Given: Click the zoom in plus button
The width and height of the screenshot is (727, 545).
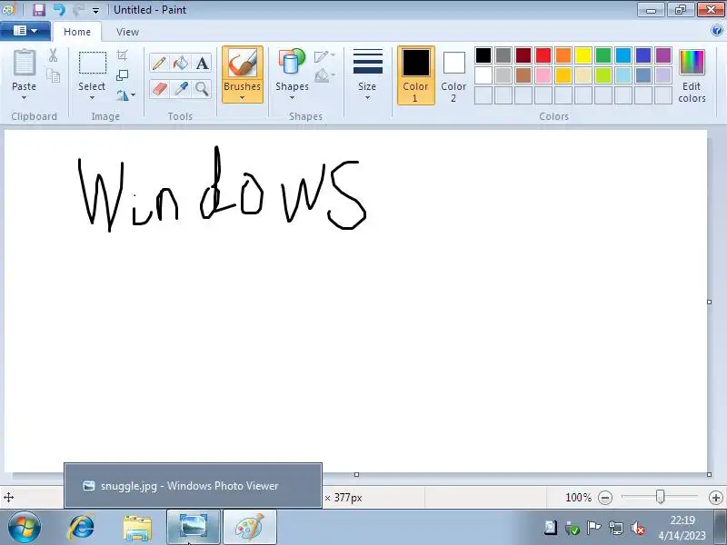Looking at the screenshot, I should (x=716, y=498).
